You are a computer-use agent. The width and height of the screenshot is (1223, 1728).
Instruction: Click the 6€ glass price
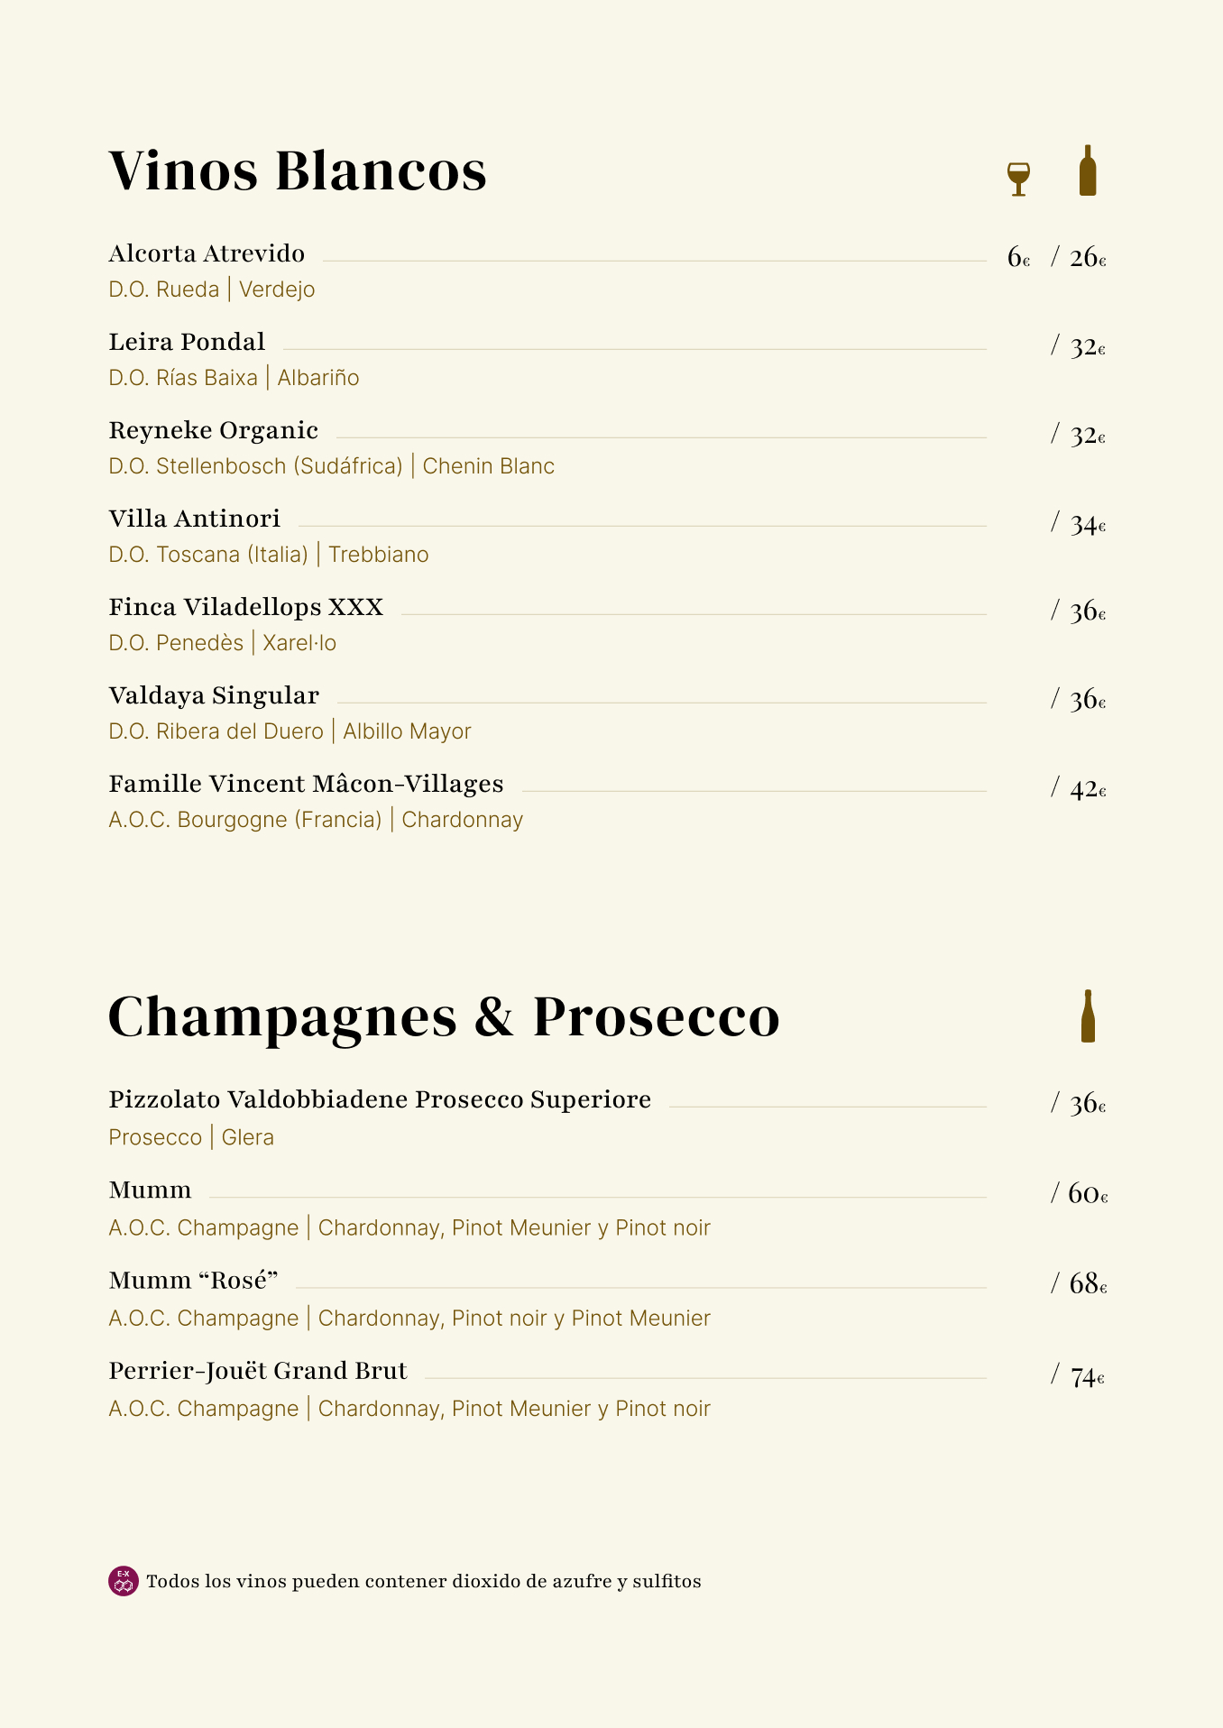click(x=1017, y=258)
